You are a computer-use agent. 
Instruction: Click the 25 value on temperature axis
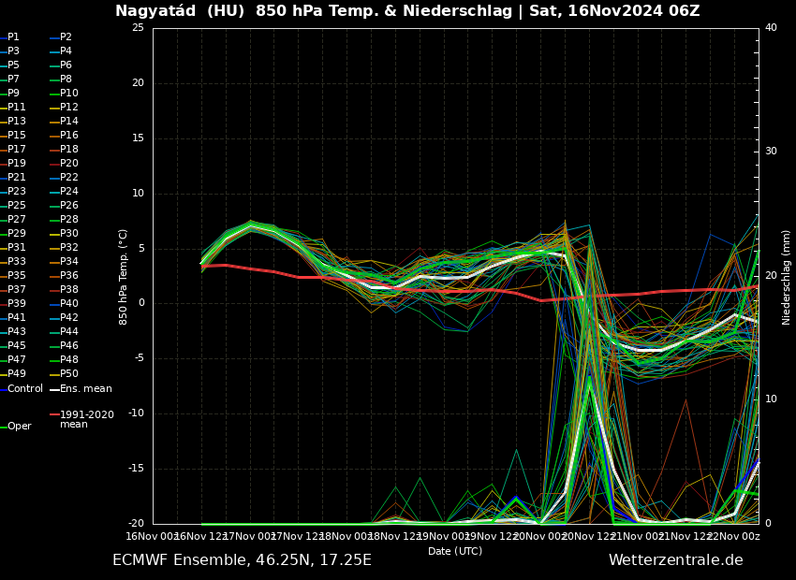pos(138,28)
